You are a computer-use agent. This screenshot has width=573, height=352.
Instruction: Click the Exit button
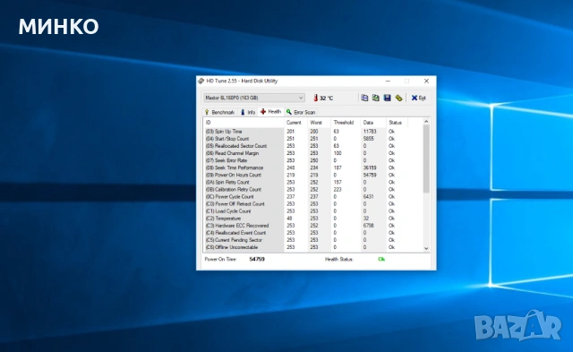[x=419, y=98]
